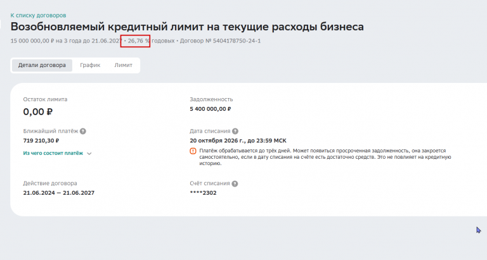
Task: Click the 'Задолженность' label
Action: point(211,99)
